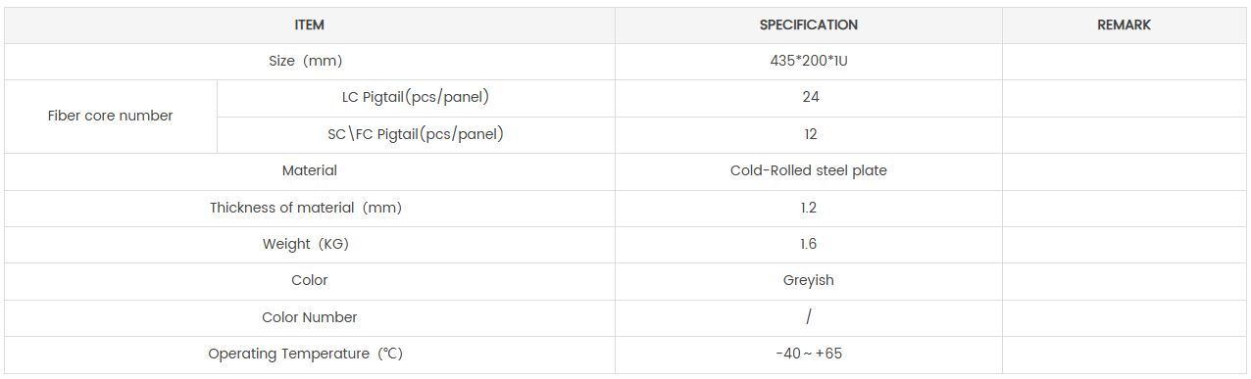Click the 435*200*1U size value
This screenshot has height=379, width=1251.
[x=809, y=61]
